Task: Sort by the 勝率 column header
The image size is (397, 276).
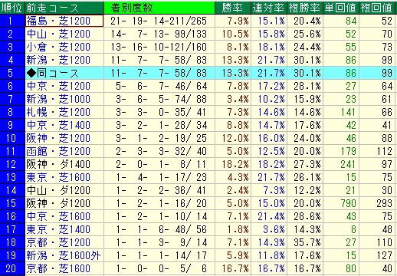Action: [x=233, y=8]
